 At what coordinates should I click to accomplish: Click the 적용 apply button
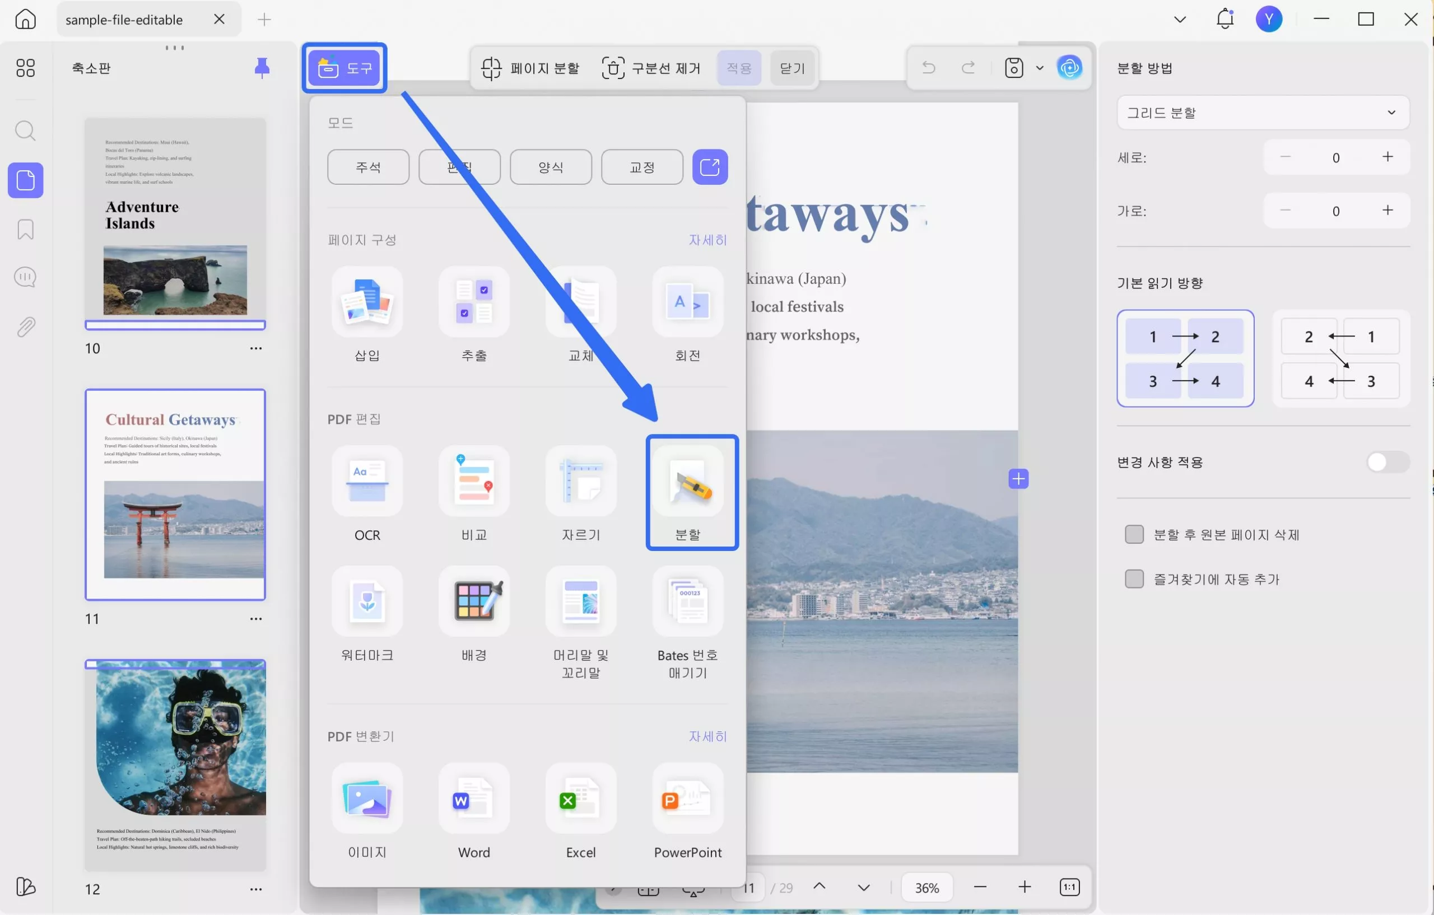739,68
